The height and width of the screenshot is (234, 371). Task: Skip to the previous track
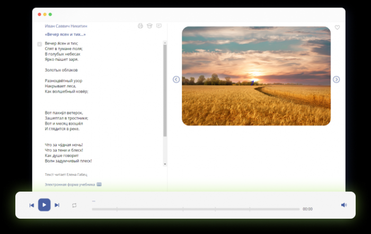click(32, 205)
